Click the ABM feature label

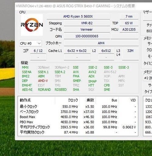coord(41,76)
